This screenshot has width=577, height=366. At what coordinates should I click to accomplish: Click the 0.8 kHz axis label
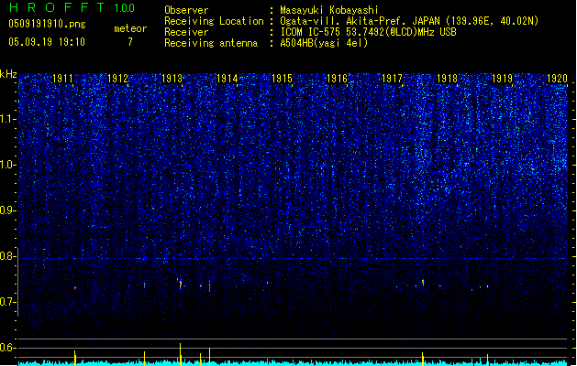pyautogui.click(x=7, y=256)
